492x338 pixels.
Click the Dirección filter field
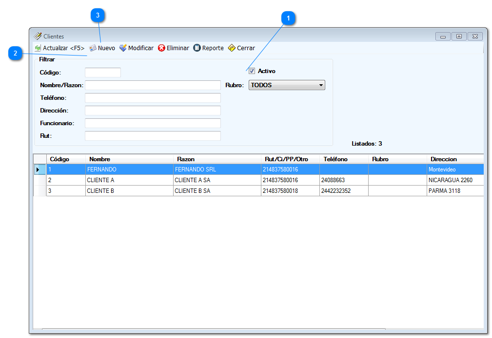(153, 111)
